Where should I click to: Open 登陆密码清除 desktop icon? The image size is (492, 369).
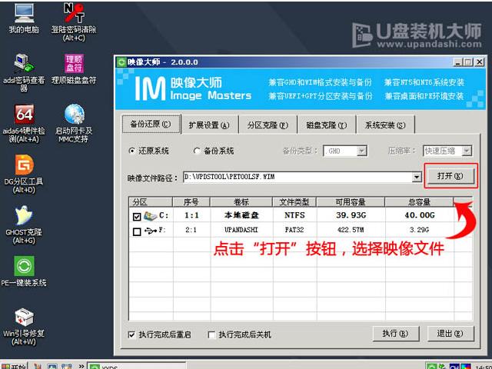[x=74, y=14]
